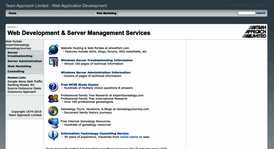The height and width of the screenshot is (149, 274).
Task: Open Information Technology Consulting Service link
Action: [x=95, y=134]
